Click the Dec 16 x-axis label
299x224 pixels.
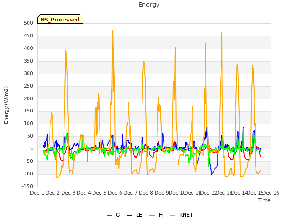pyautogui.click(x=271, y=193)
